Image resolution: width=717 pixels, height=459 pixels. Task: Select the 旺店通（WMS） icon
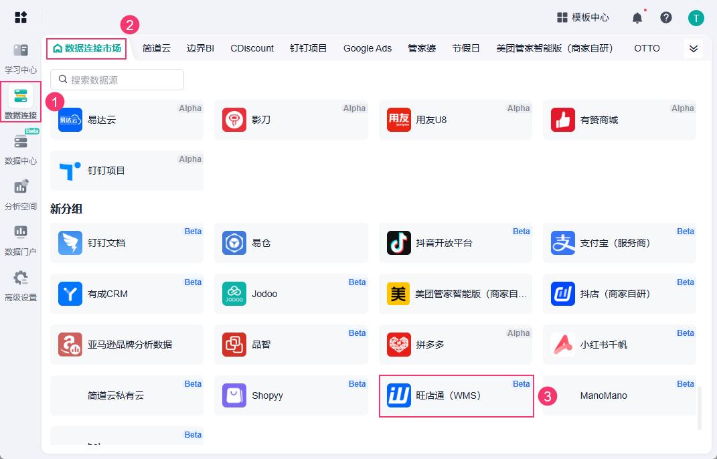tap(399, 395)
